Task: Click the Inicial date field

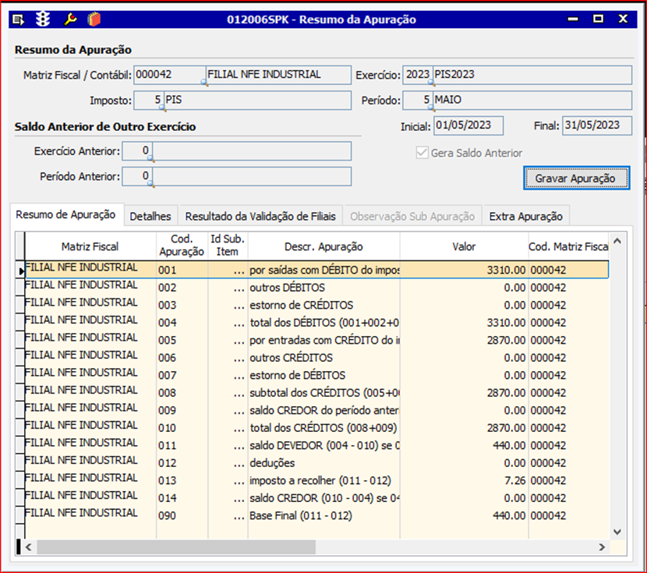Action: tap(468, 126)
